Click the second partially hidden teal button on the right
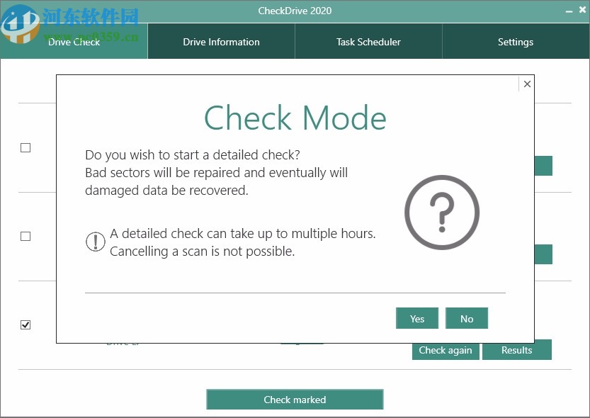Screen dimensions: 590x418 tap(544, 254)
